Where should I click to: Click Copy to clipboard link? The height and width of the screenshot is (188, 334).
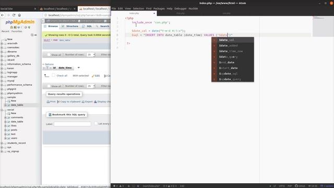(69, 102)
